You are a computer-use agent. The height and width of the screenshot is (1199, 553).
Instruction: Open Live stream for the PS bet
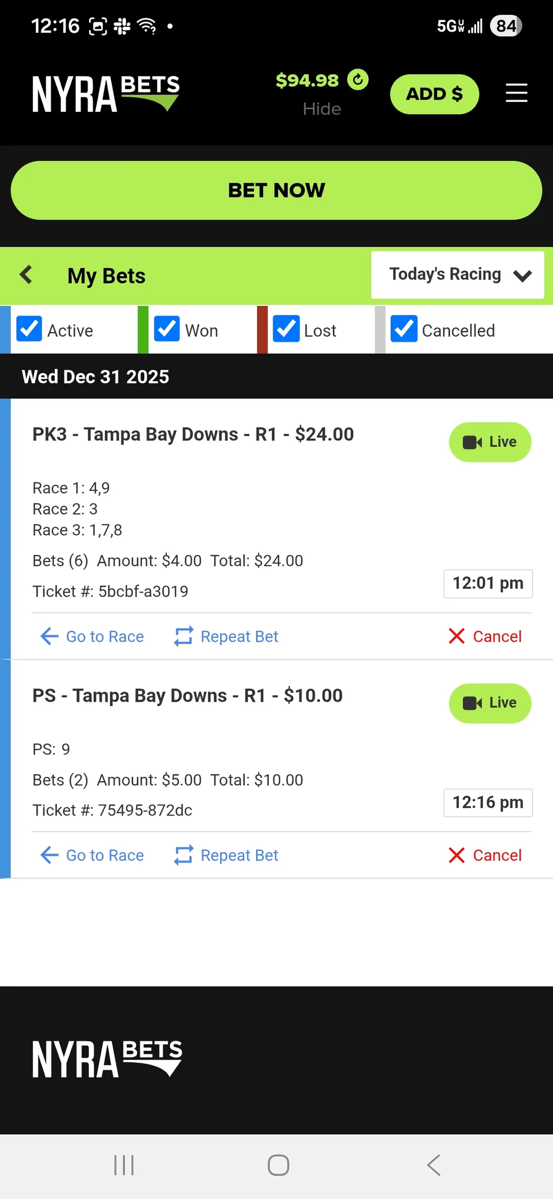coord(489,703)
